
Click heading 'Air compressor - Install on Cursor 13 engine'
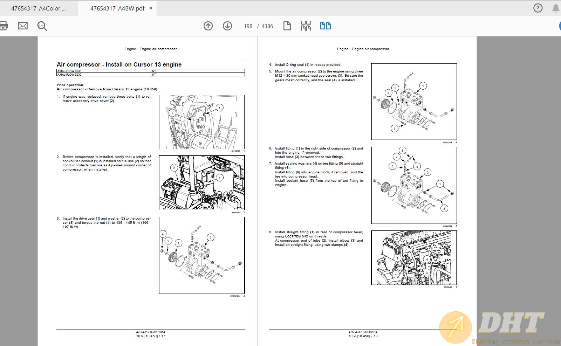pyautogui.click(x=119, y=64)
